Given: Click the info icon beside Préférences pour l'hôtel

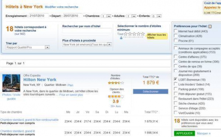Looking at the screenshot, I should click(210, 27).
